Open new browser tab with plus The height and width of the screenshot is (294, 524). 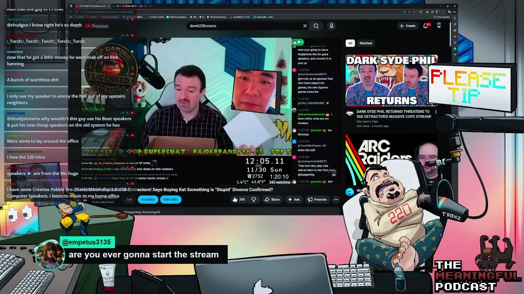tap(150, 6)
